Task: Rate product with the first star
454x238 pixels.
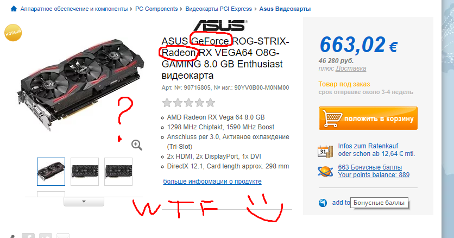Action: [167, 103]
